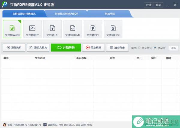Stop conversion with the 停止转换 button
The image size is (180, 128).
click(93, 47)
